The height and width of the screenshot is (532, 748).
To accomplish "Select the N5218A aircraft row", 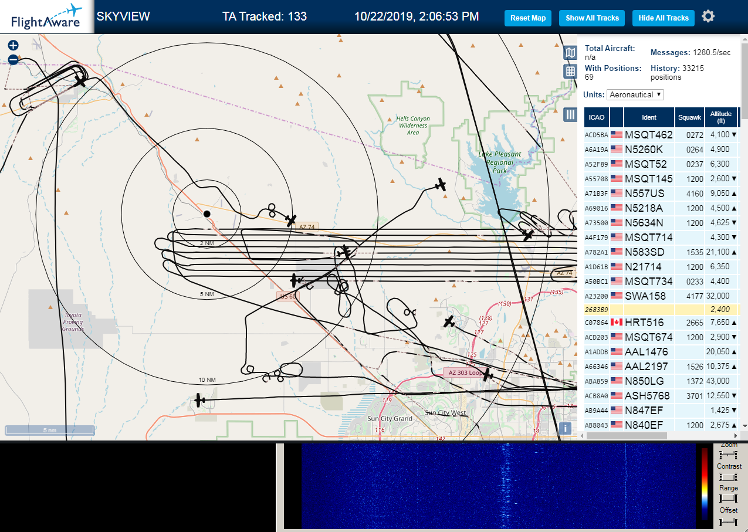I will (662, 208).
